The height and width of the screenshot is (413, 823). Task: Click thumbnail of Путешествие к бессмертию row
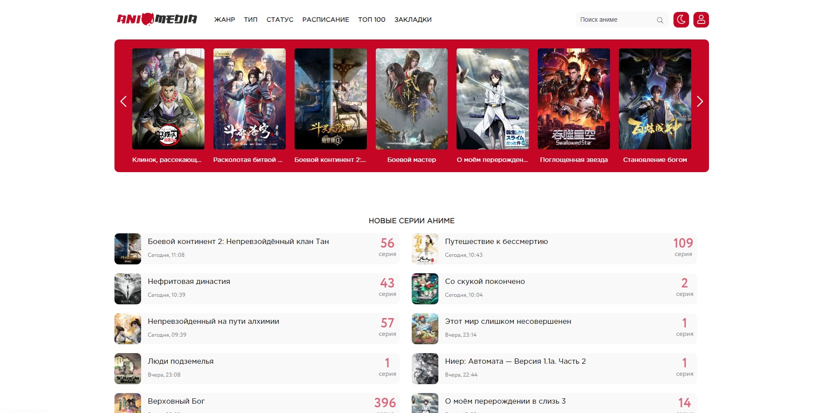click(425, 249)
